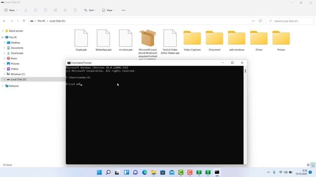The image size is (316, 177).
Task: Click Local Disk (D:) in address breadcrumb
Action: [x=57, y=21]
